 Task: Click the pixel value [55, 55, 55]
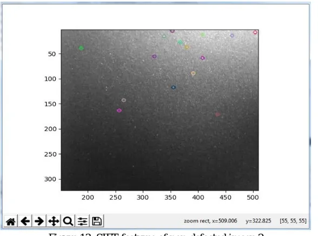point(293,221)
